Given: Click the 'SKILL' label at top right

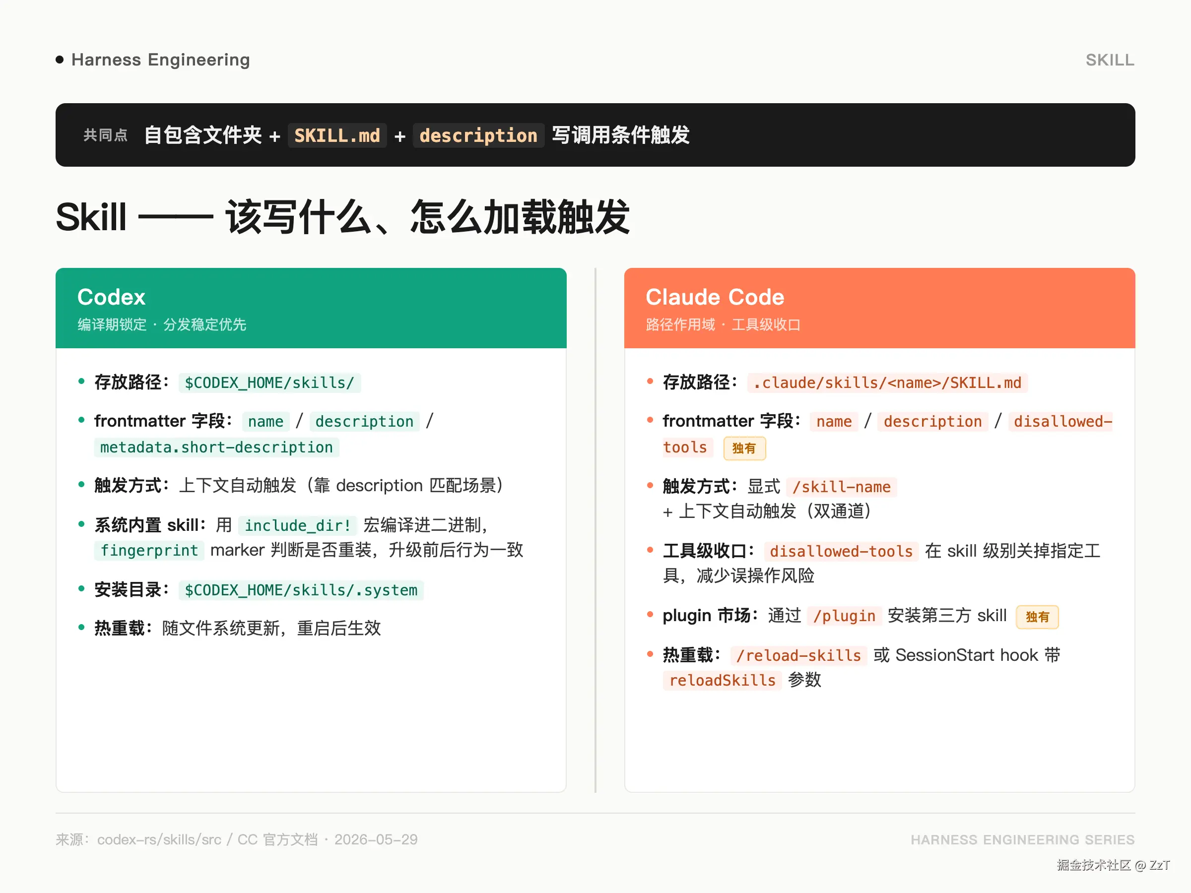Looking at the screenshot, I should click(1110, 60).
